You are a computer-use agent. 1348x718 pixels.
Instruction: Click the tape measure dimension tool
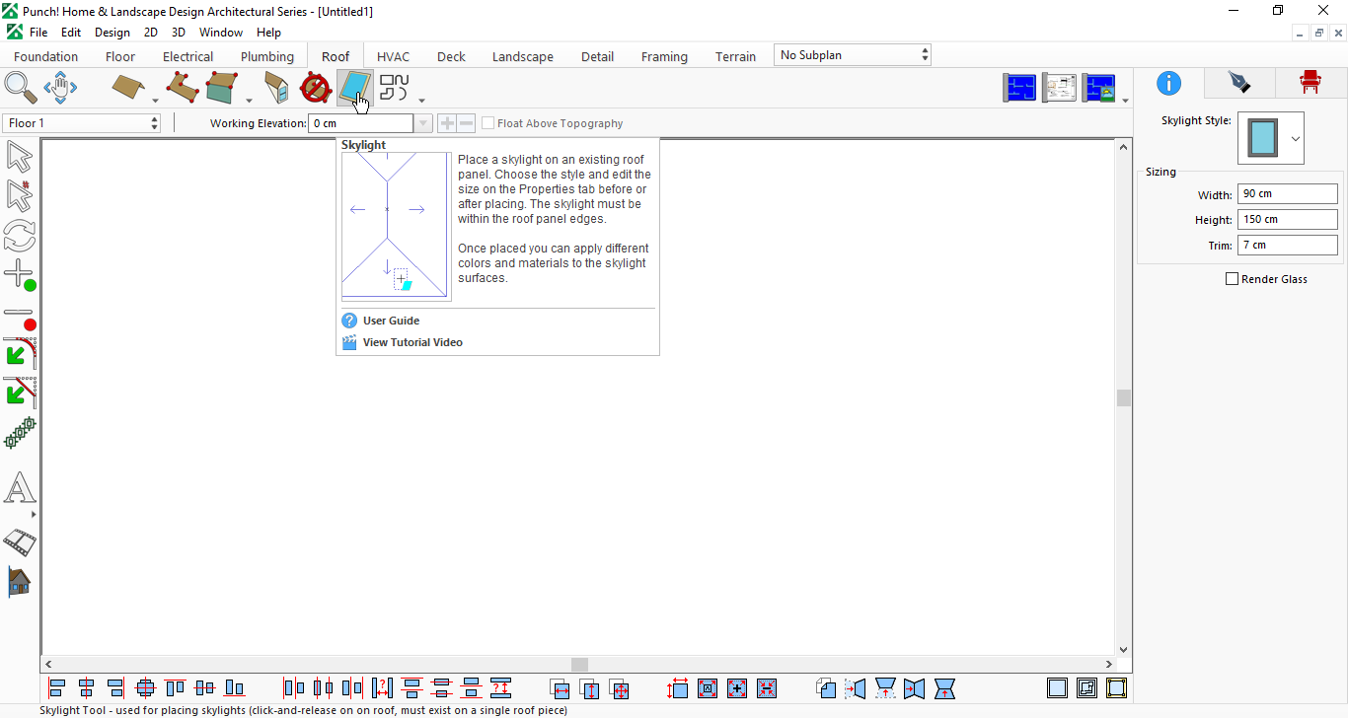pos(20,541)
